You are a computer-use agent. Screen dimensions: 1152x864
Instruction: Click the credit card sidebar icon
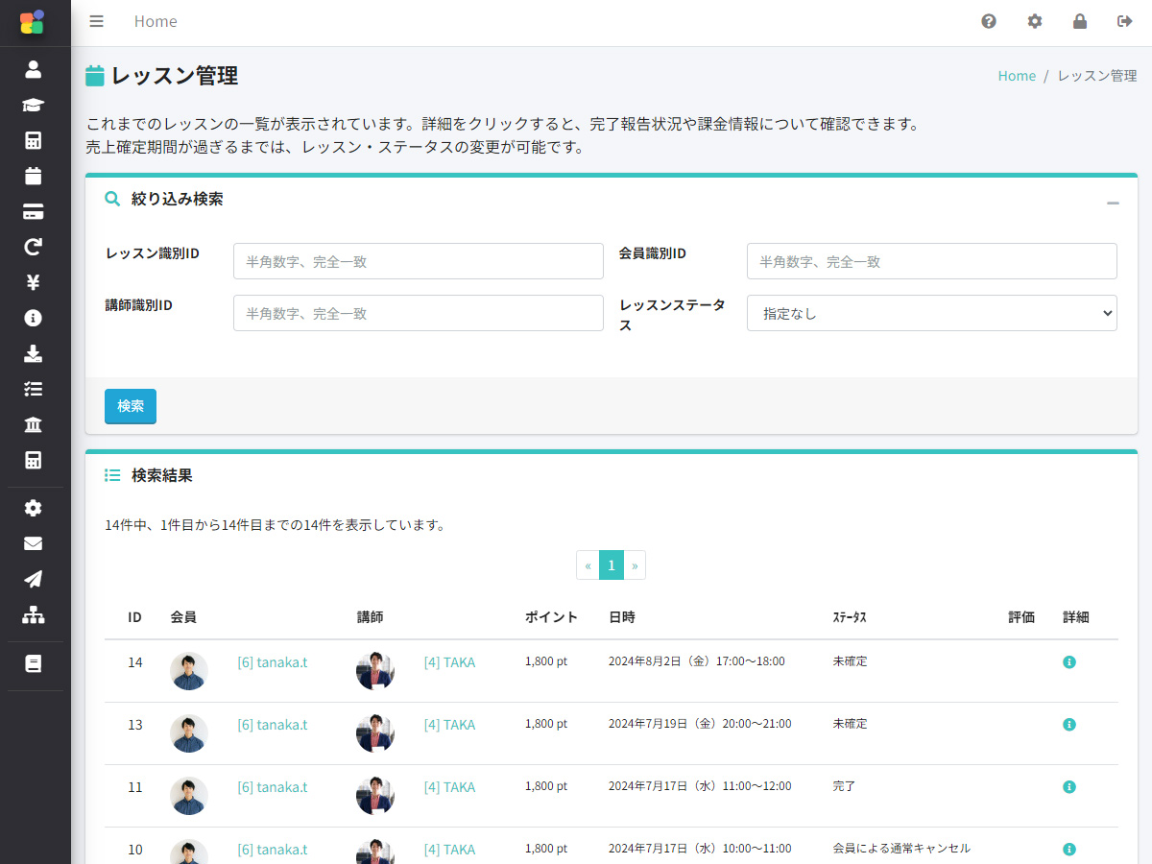point(34,212)
